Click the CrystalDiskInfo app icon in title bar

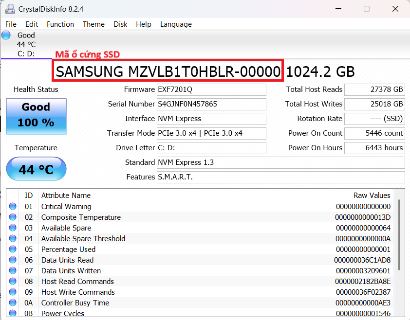click(x=11, y=9)
